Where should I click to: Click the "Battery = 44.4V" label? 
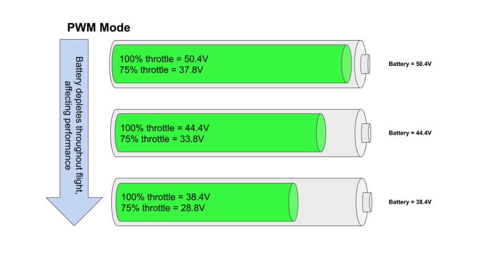410,133
